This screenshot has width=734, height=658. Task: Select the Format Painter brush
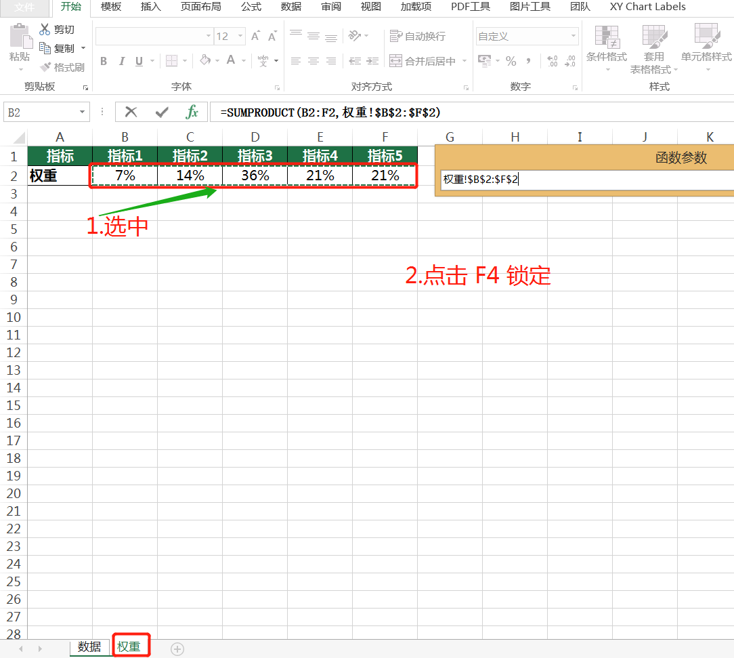(45, 67)
